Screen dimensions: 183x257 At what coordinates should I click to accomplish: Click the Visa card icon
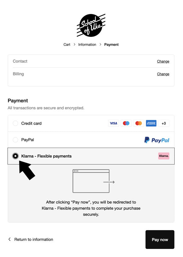pos(114,123)
